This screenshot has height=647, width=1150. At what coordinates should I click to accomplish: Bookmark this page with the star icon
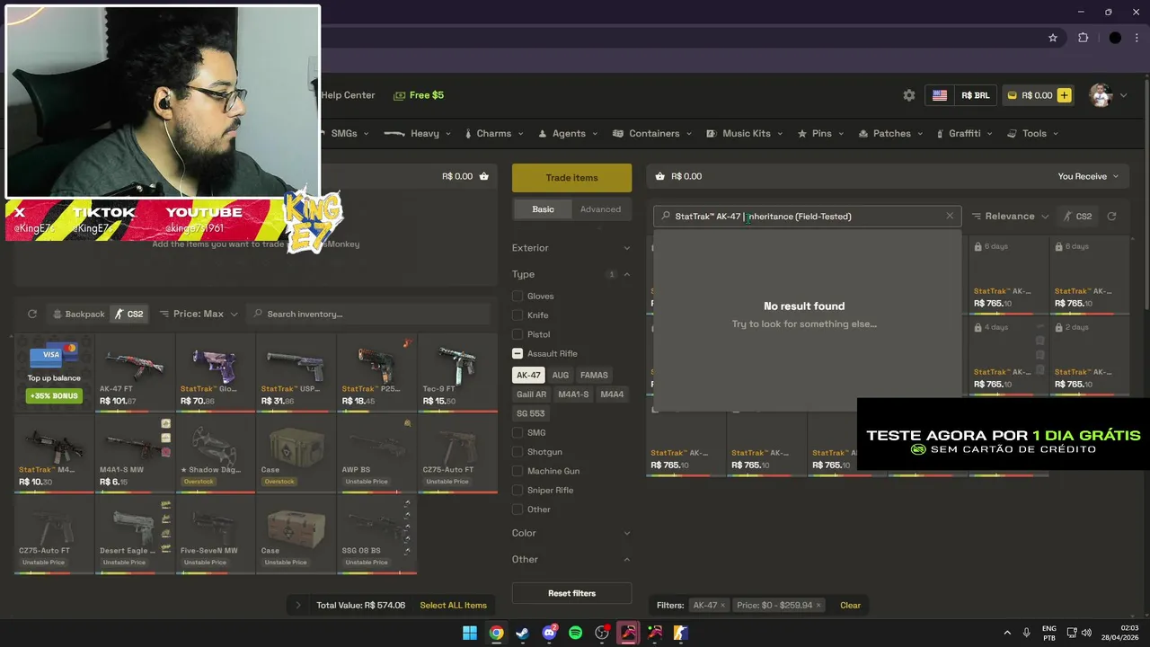1053,38
